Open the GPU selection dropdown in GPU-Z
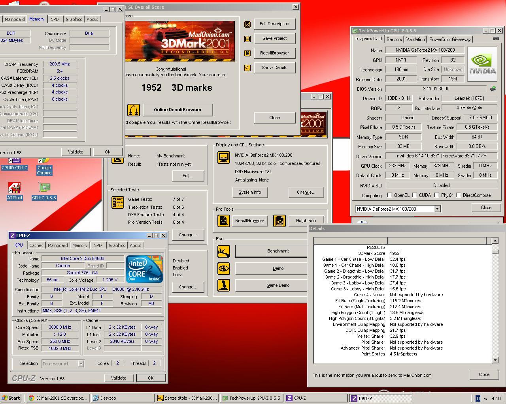 point(437,209)
